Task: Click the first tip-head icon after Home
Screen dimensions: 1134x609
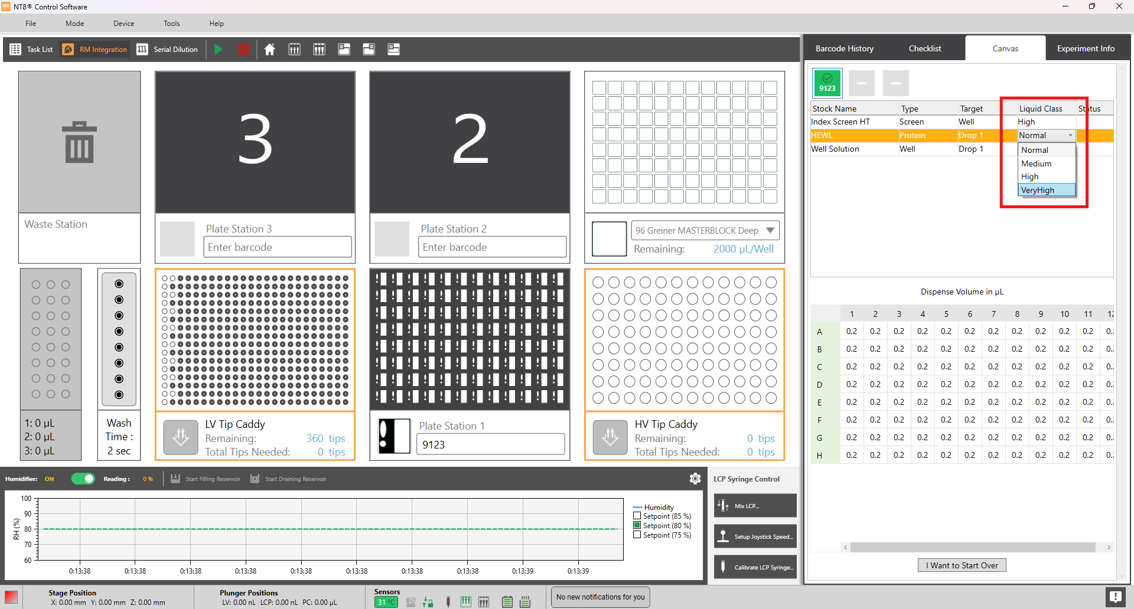Action: tap(294, 50)
